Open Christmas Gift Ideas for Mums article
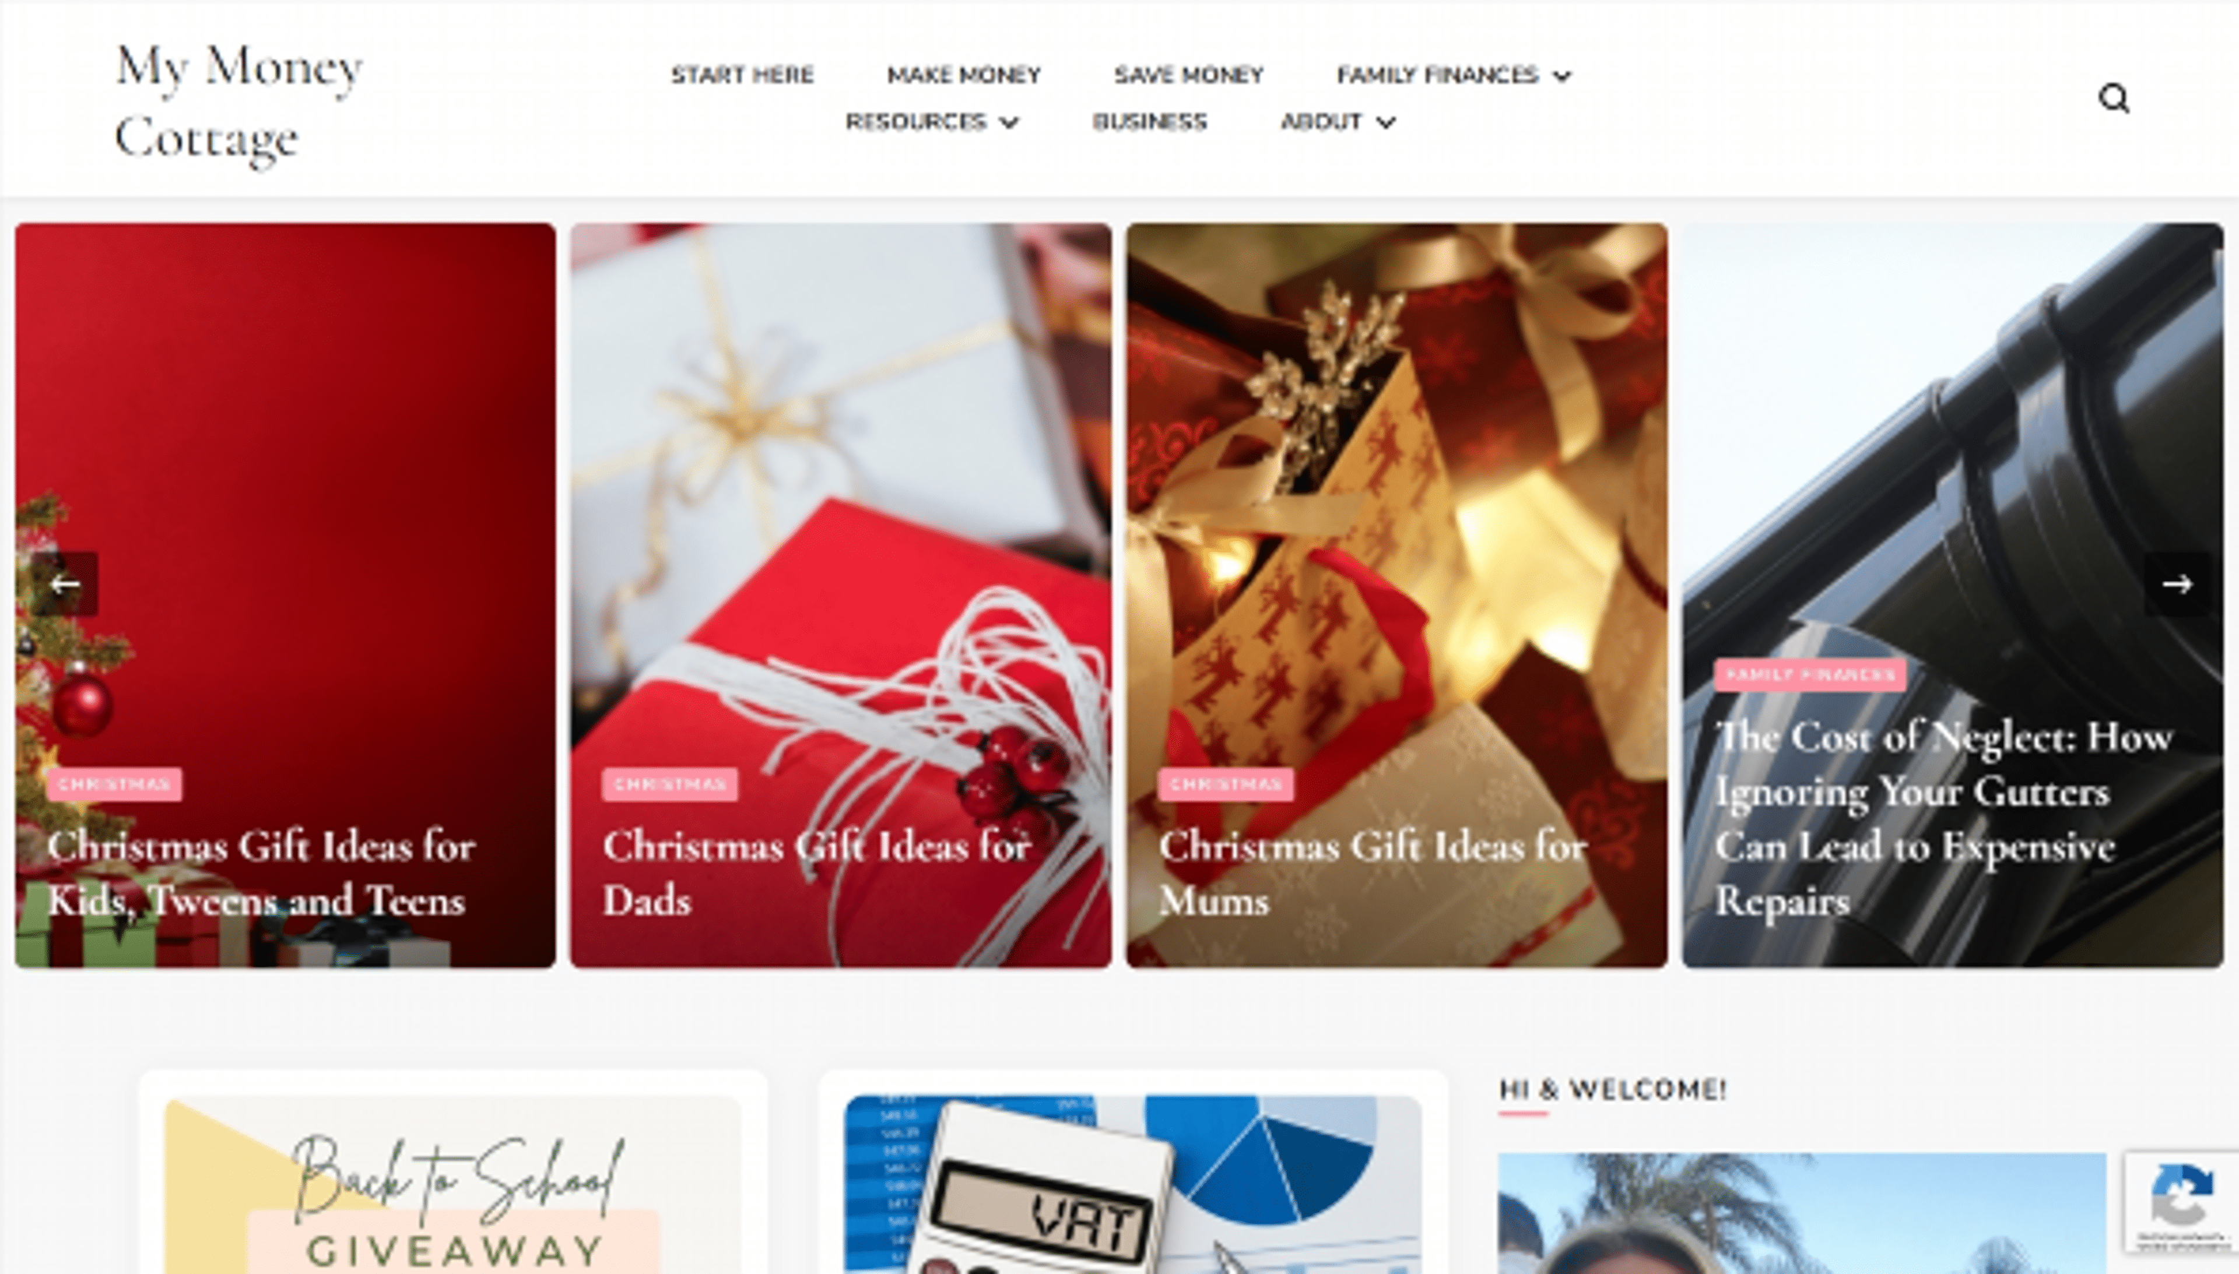The height and width of the screenshot is (1274, 2239). point(1371,873)
